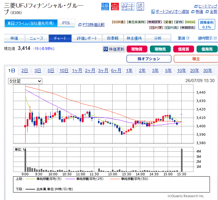Click the refresh icon in 株価更新
The image size is (218, 200).
tap(106, 49)
